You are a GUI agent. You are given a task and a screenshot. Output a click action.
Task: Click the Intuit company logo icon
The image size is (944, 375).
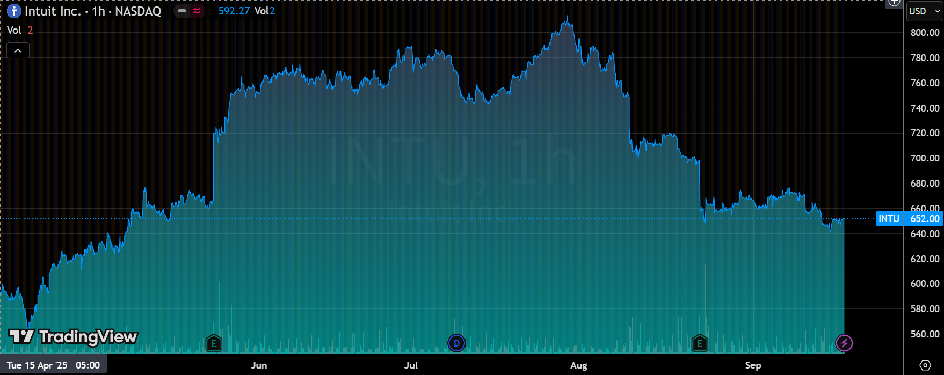tap(14, 11)
